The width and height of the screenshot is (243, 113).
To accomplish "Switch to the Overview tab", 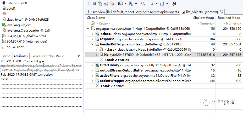I will [96, 12].
